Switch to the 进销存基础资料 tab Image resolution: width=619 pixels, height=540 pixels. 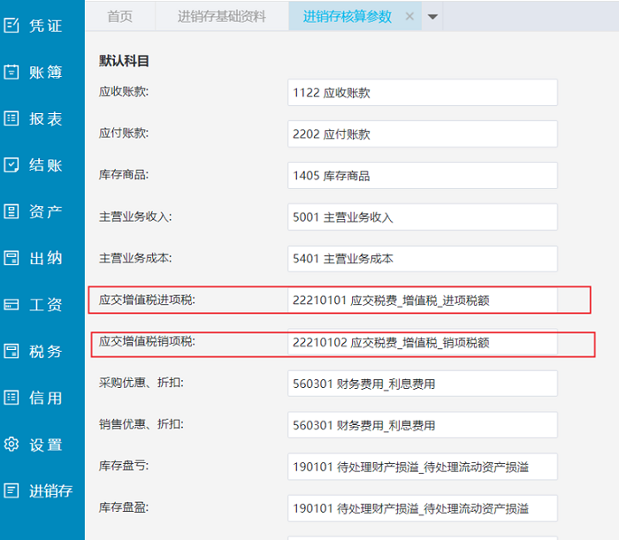(x=221, y=16)
